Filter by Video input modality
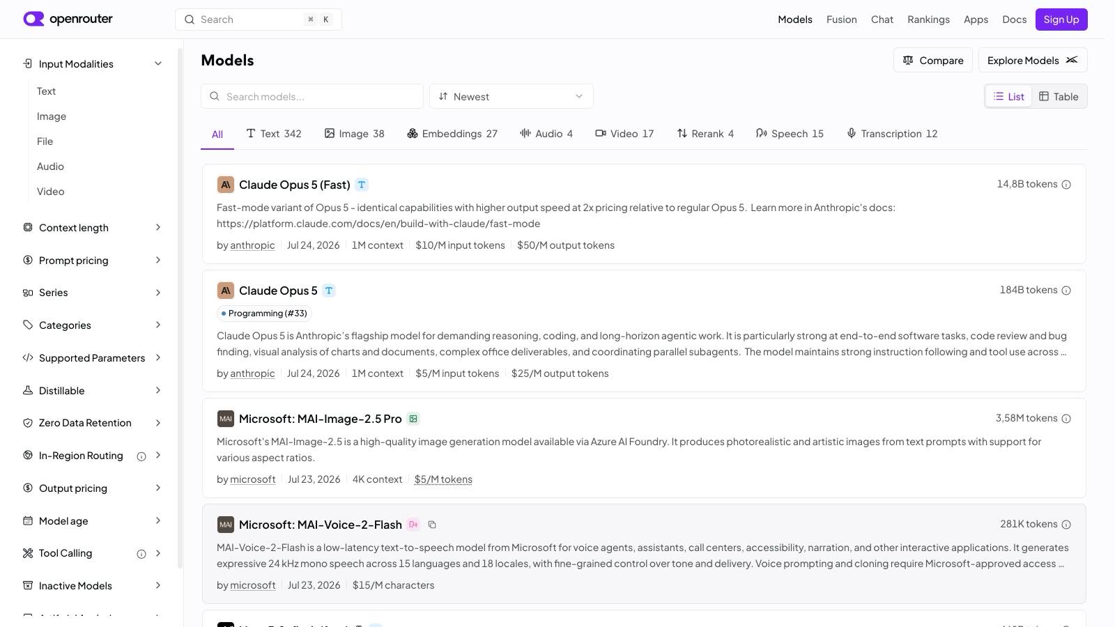Screen dimensions: 1115x627 click(50, 192)
